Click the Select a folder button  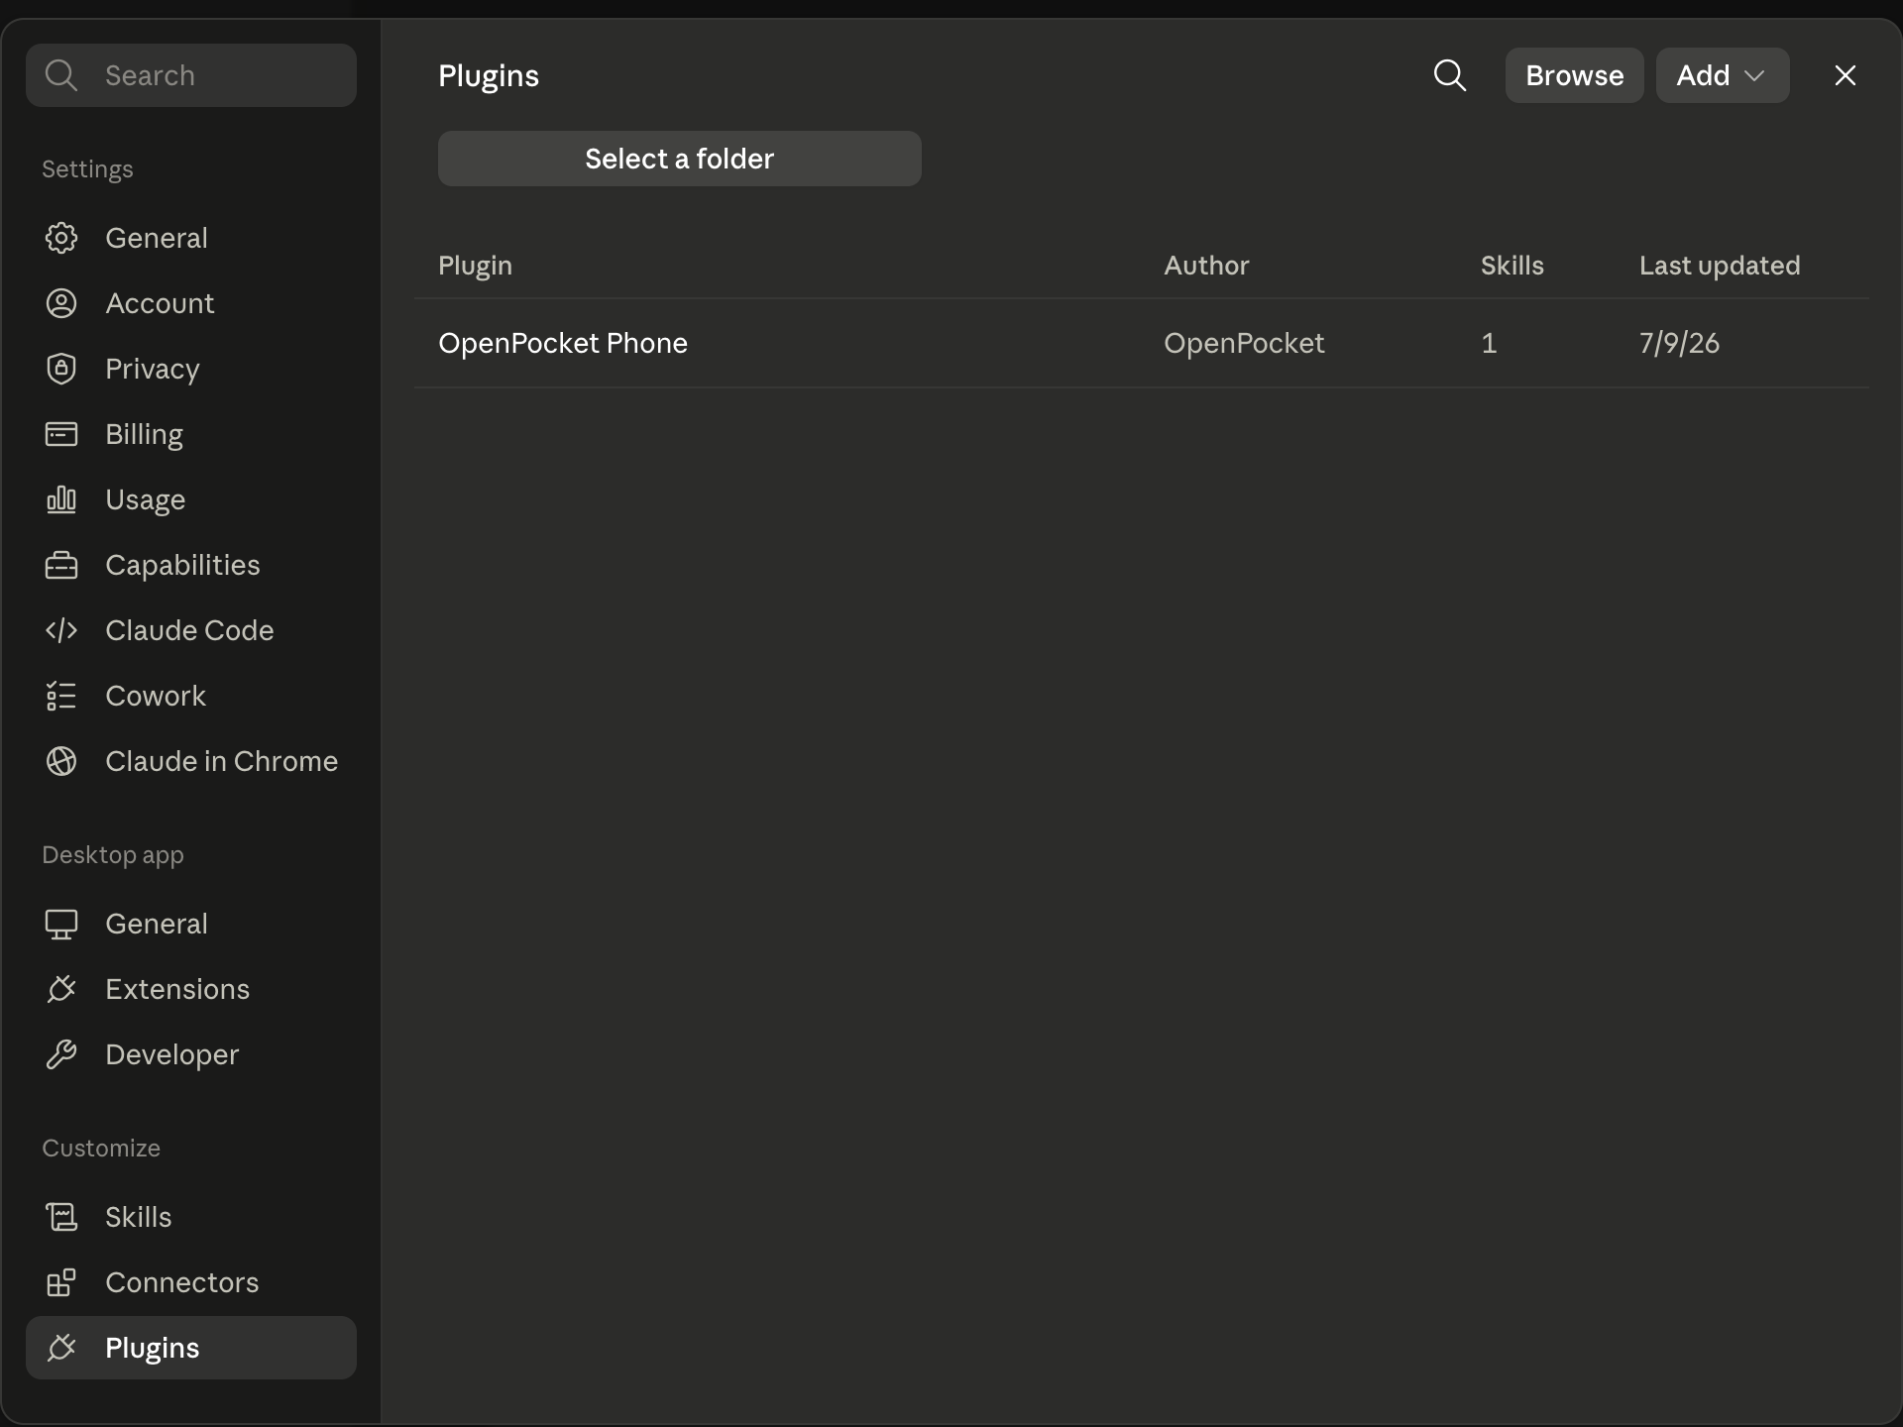tap(680, 159)
